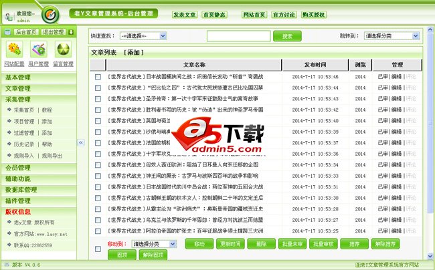Image resolution: width=435 pixels, height=270 pixels.
Task: Check the 匈奴人西迁欧洲 article row
Action: point(98,165)
